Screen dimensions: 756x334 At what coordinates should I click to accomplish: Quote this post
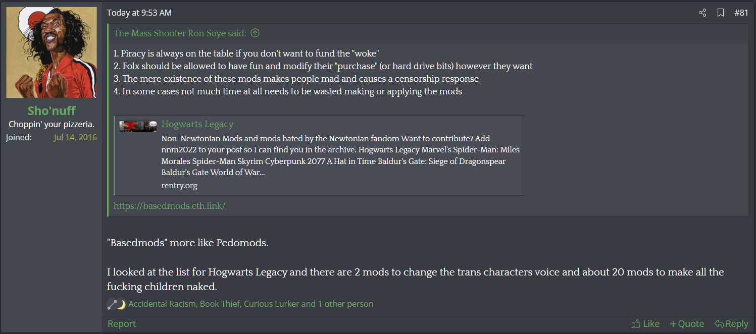pos(687,324)
